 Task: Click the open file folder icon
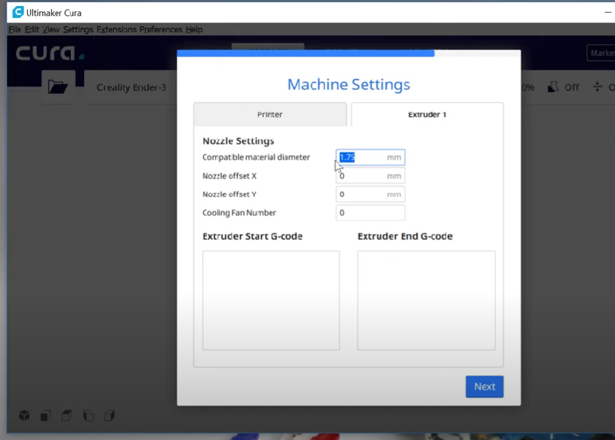(x=58, y=86)
